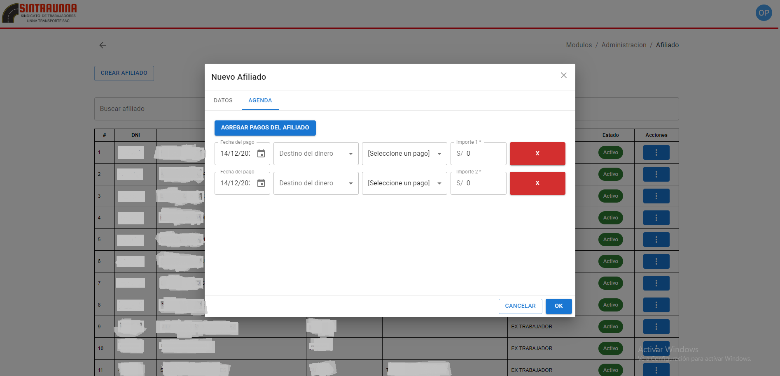The height and width of the screenshot is (376, 780).
Task: Delete the second payment row with red X
Action: point(537,183)
